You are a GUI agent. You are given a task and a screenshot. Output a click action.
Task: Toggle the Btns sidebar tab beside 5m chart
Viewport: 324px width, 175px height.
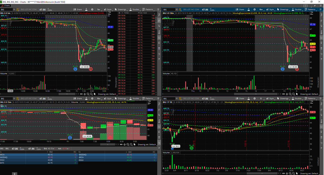pos(159,32)
